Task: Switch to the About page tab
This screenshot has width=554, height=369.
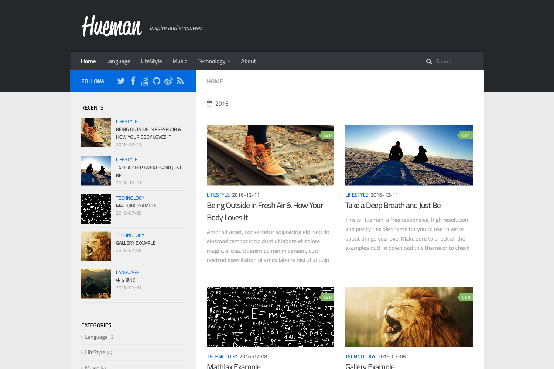Action: coord(248,61)
